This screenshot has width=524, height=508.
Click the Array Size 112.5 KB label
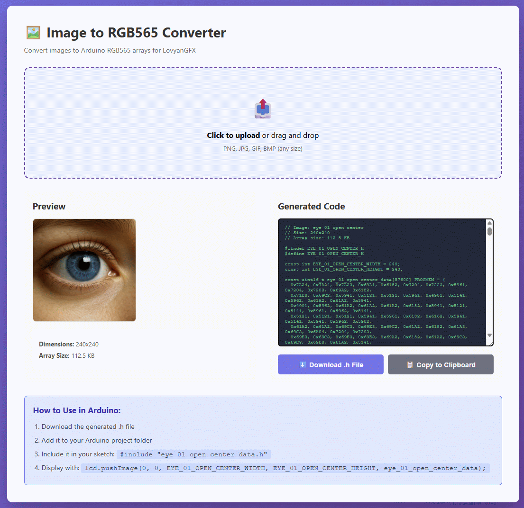(x=66, y=356)
